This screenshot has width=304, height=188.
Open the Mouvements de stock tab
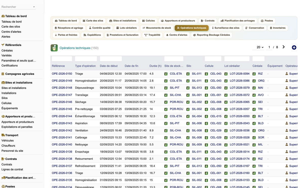coord(157,28)
